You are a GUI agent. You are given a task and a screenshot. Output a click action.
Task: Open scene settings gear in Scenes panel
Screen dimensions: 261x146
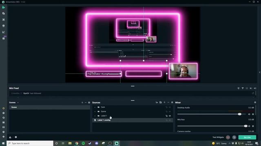click(x=89, y=103)
